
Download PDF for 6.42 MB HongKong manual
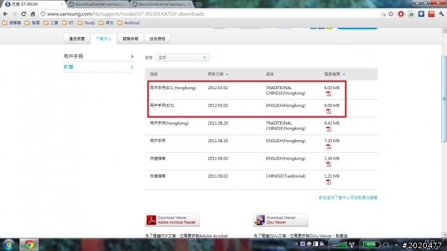point(328,129)
